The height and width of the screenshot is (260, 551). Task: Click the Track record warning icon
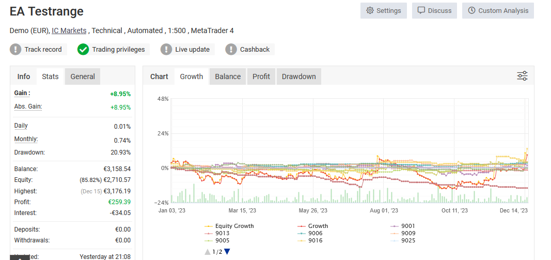pyautogui.click(x=16, y=50)
